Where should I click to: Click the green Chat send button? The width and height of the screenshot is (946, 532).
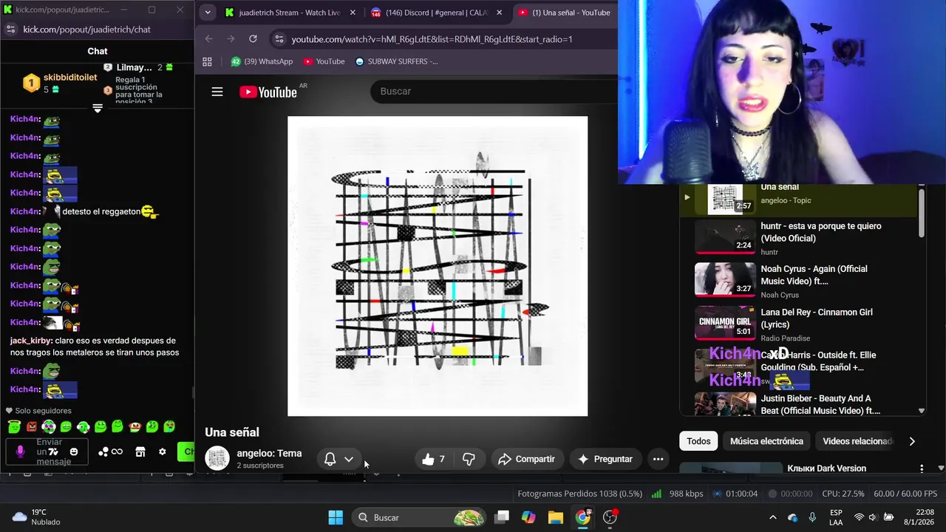click(x=187, y=451)
